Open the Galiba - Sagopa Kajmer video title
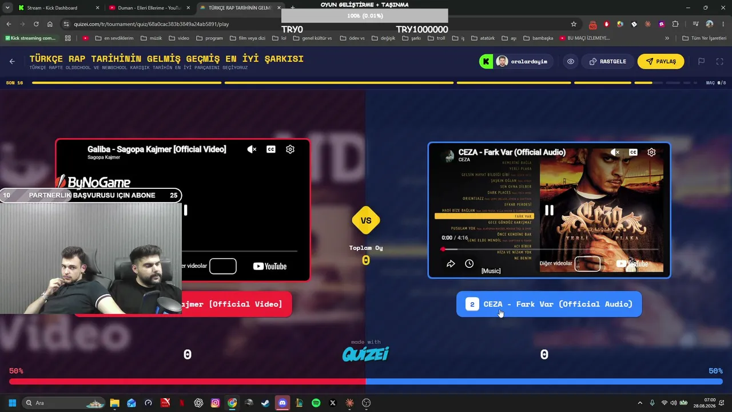732x412 pixels. click(x=157, y=149)
